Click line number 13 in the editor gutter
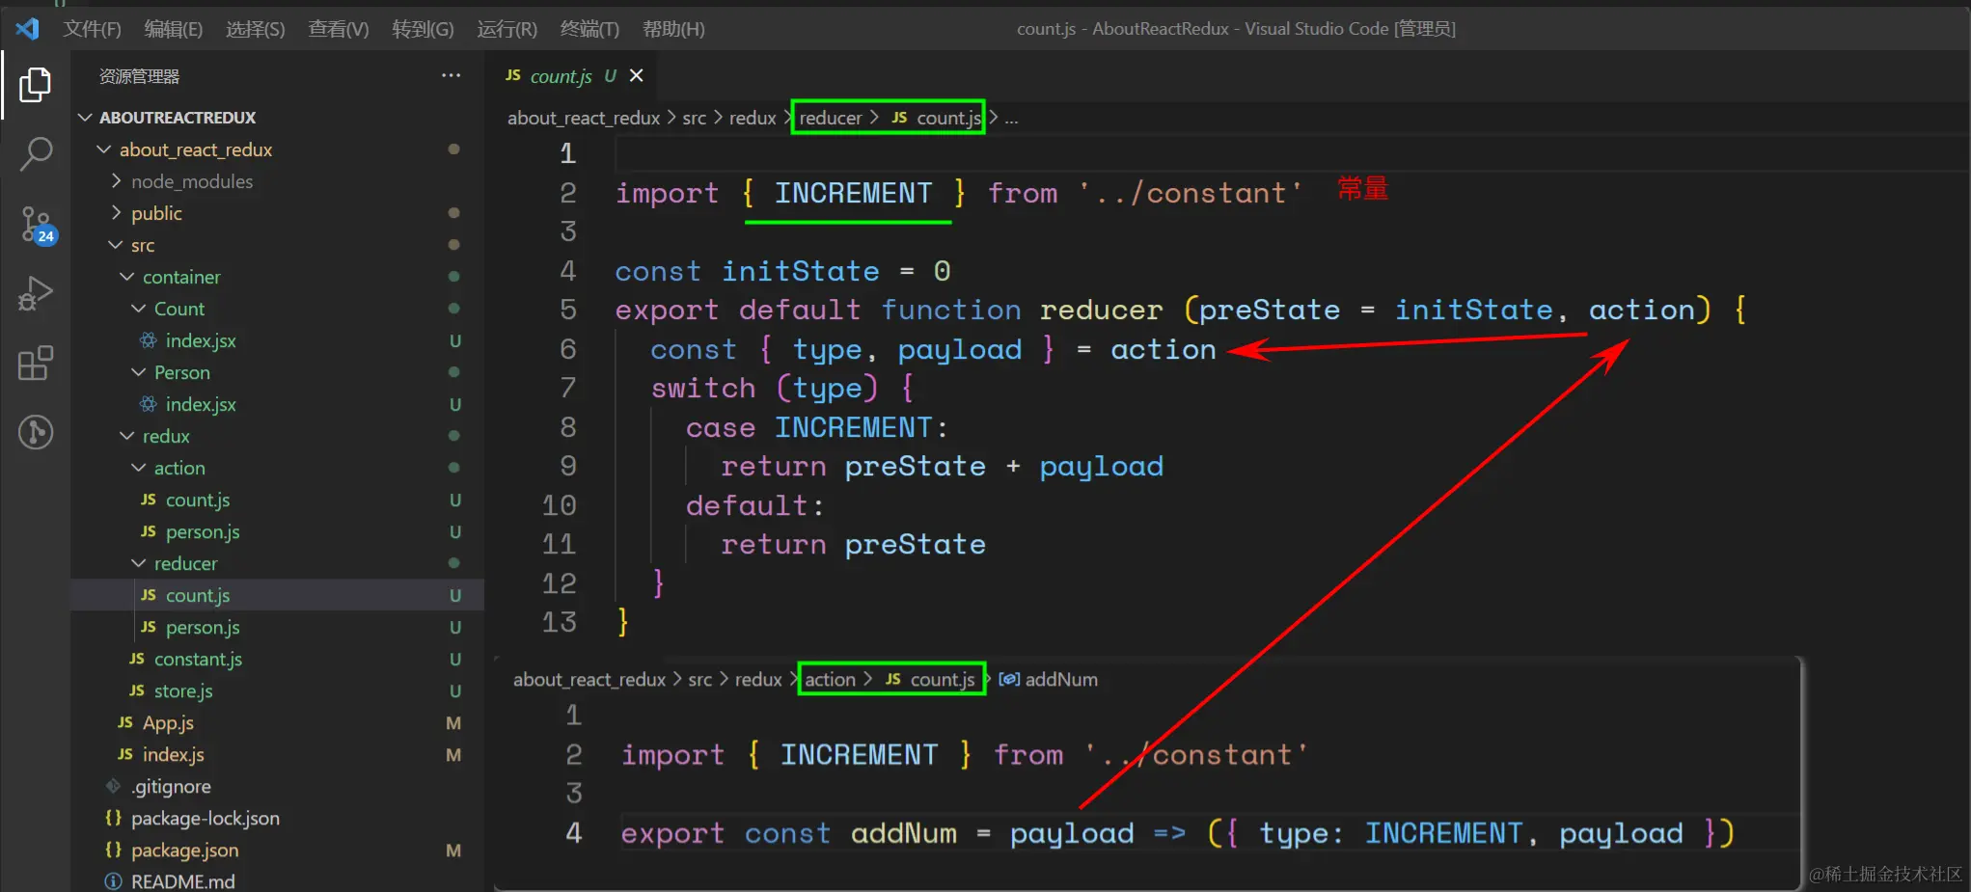Image resolution: width=1971 pixels, height=892 pixels. click(x=560, y=622)
